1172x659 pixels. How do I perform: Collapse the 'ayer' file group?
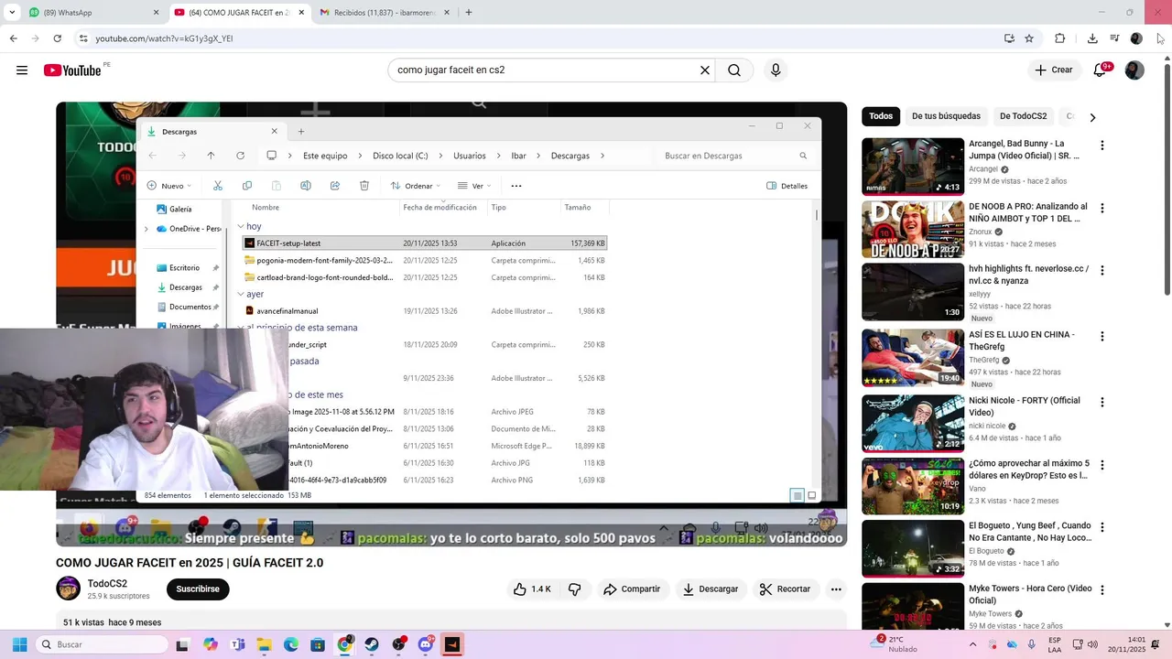coord(241,294)
